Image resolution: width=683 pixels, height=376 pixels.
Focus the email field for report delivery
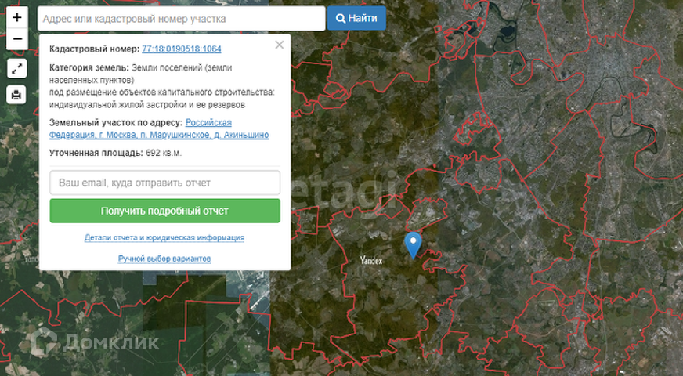(x=164, y=183)
